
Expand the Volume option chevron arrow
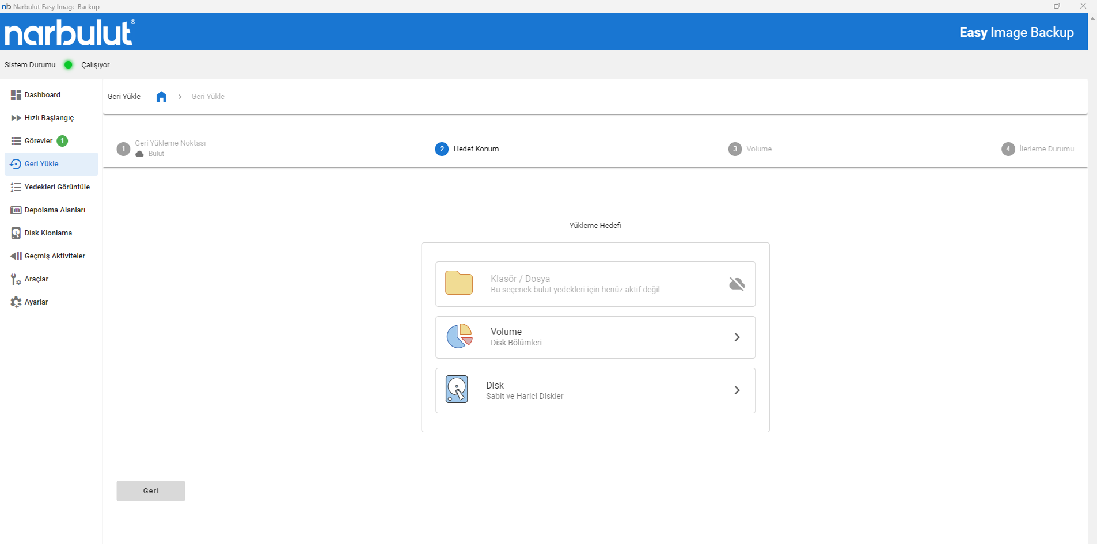[737, 337]
